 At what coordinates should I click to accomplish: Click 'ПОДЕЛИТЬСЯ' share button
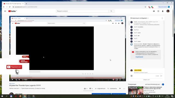[100, 88]
